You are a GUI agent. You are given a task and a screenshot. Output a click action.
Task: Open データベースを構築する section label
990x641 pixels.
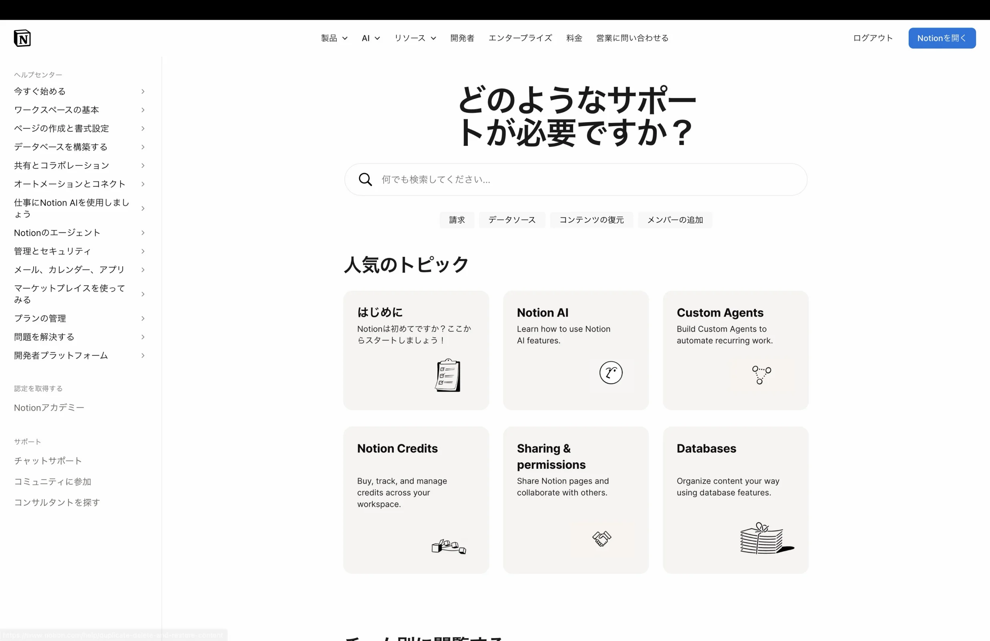click(x=61, y=147)
